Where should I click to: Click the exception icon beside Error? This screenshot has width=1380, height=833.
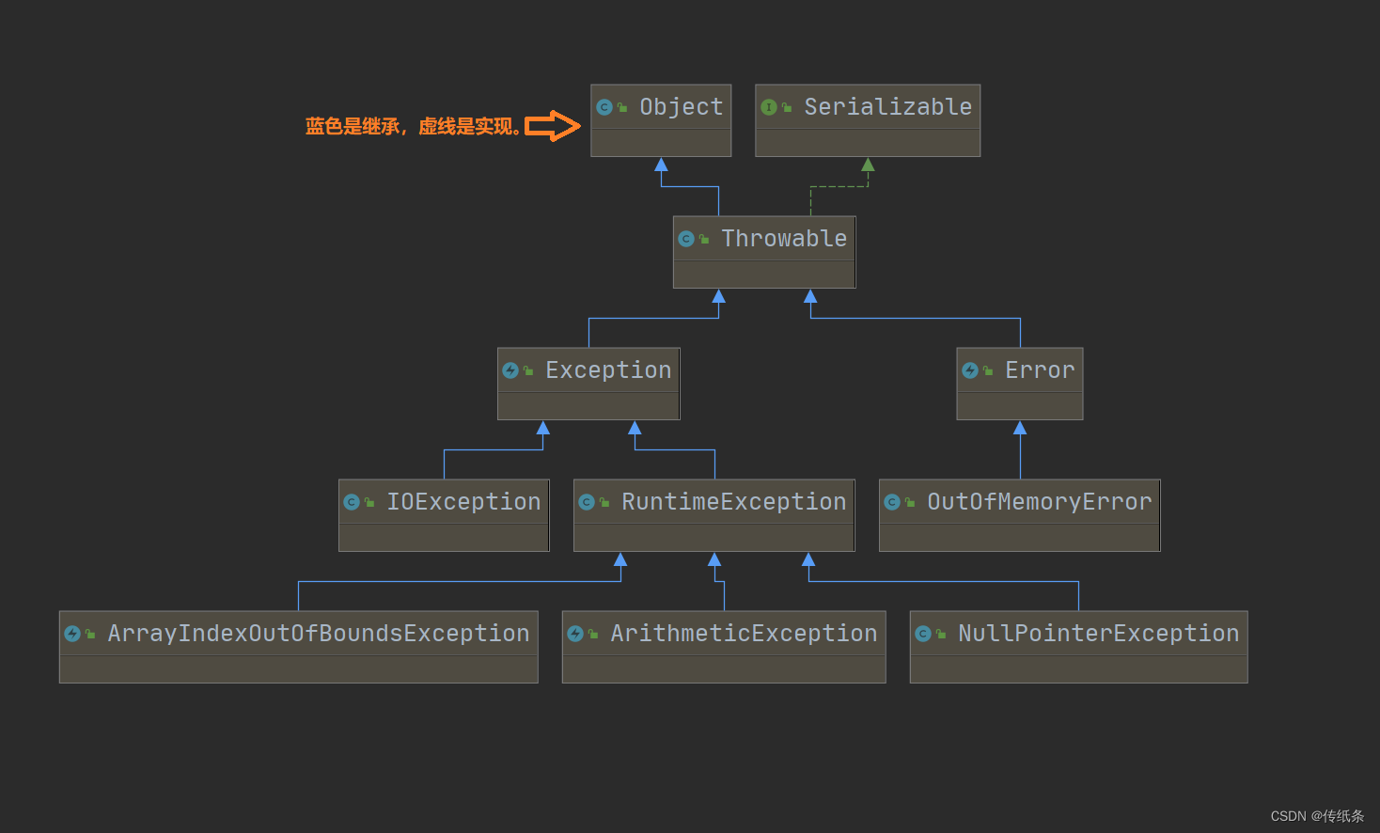[x=970, y=370]
